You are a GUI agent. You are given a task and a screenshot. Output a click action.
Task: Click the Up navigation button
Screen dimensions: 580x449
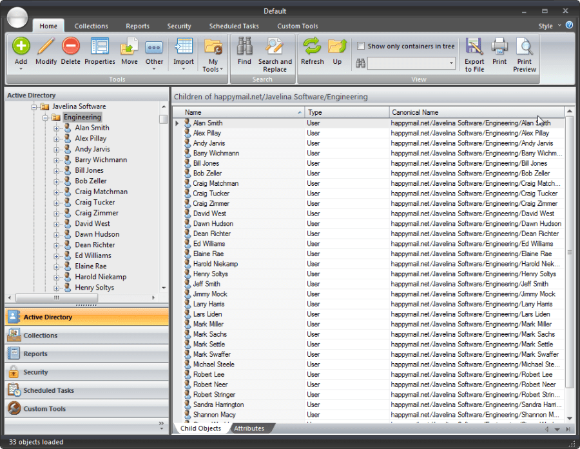(x=337, y=48)
